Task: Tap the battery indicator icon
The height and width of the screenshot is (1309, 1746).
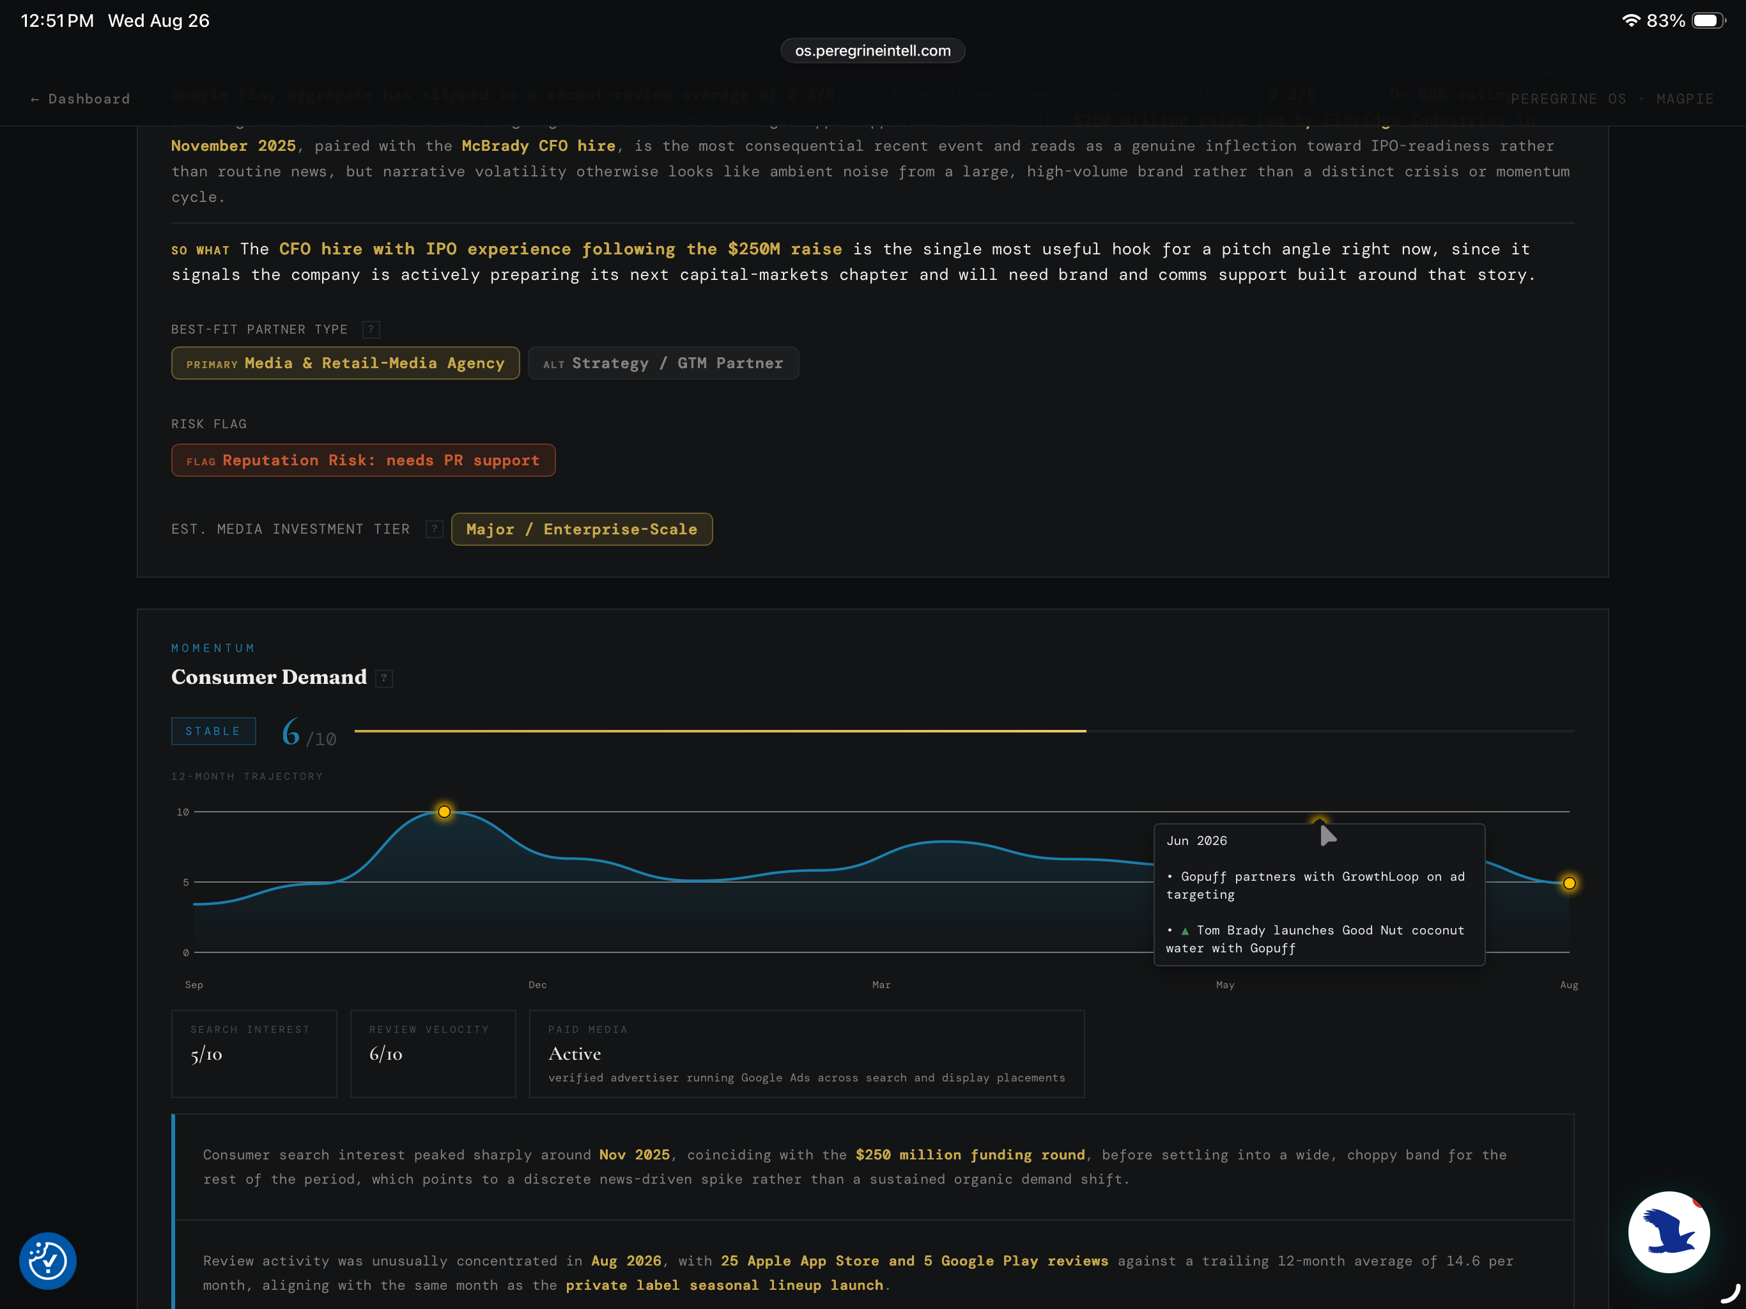Action: pos(1709,20)
